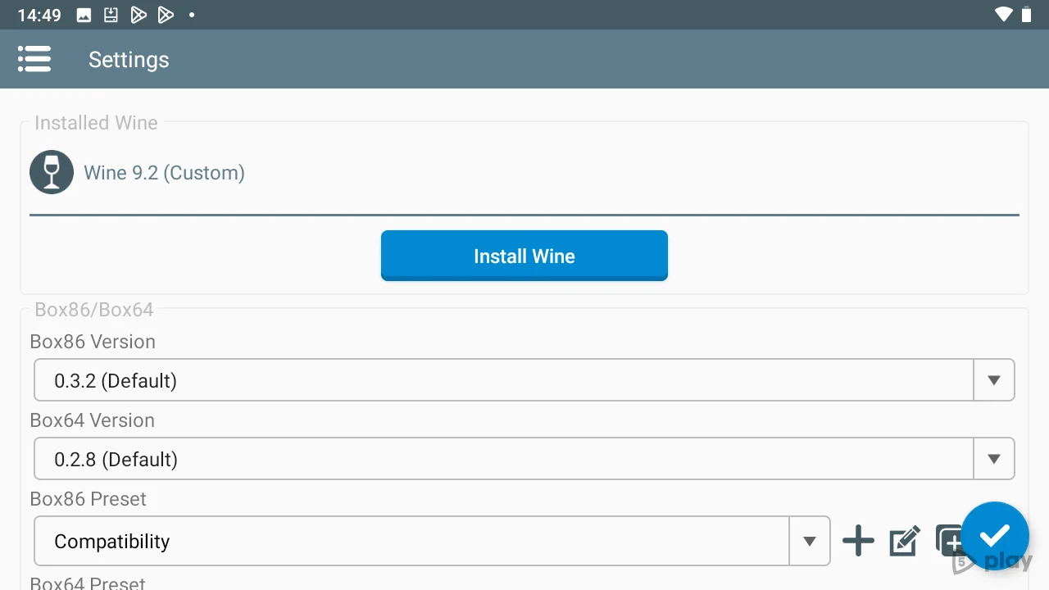Add a new Box86 preset
Image resolution: width=1049 pixels, height=590 pixels.
point(858,541)
